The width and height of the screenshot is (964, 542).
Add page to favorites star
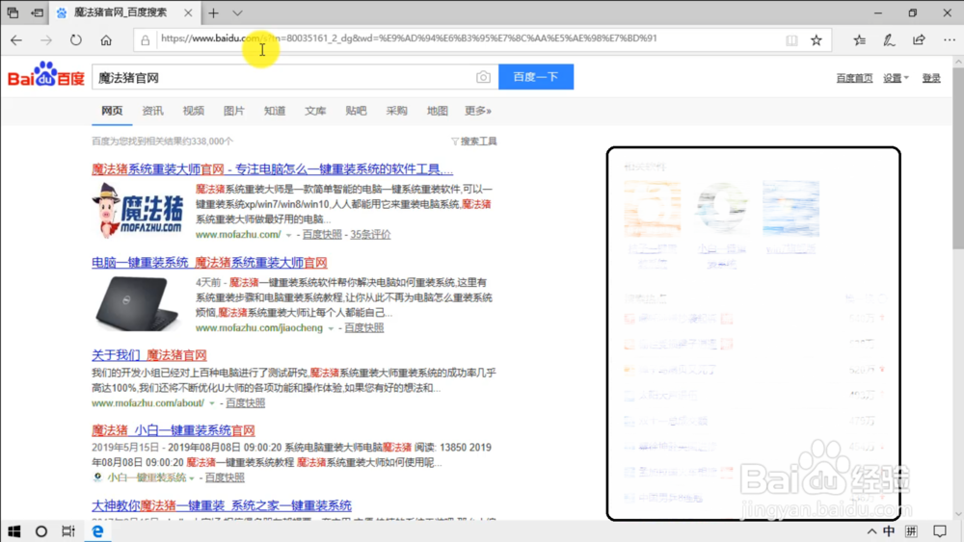tap(816, 40)
